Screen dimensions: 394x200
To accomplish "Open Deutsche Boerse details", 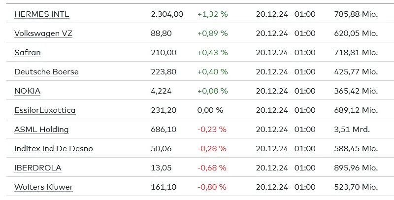I will pos(46,72).
